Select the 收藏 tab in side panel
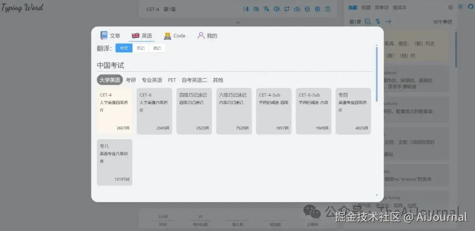 (366, 7)
